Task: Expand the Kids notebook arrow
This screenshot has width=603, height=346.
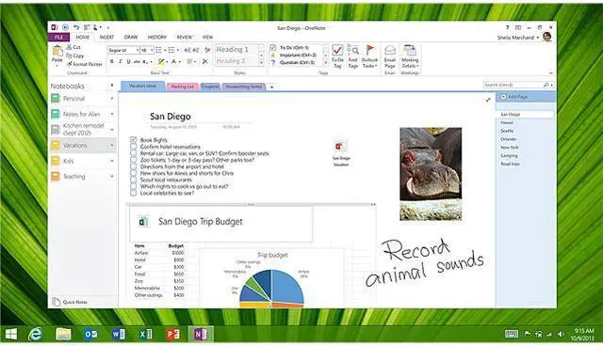Action: coord(112,161)
